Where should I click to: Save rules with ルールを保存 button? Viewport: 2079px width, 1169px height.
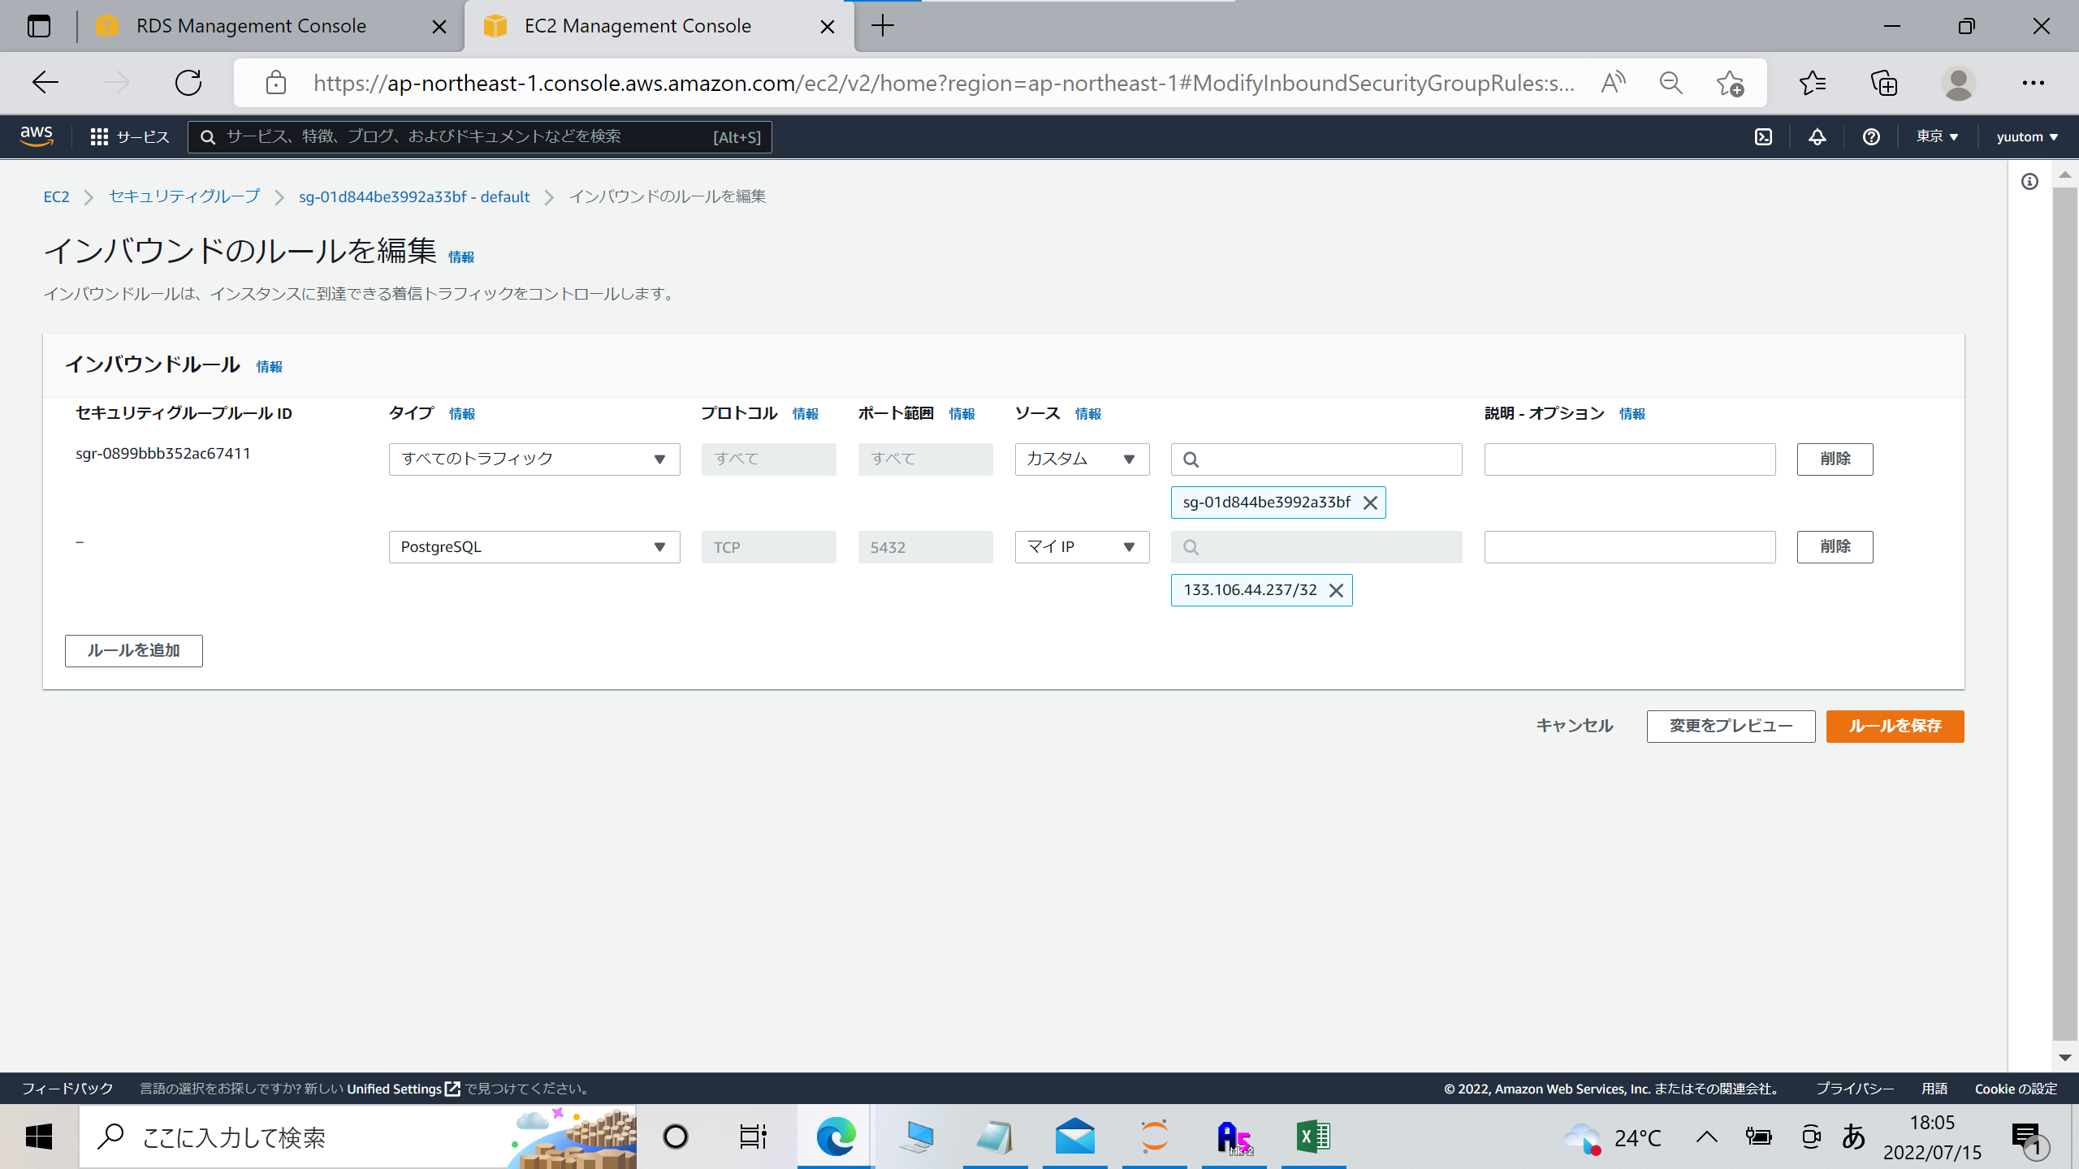point(1895,726)
